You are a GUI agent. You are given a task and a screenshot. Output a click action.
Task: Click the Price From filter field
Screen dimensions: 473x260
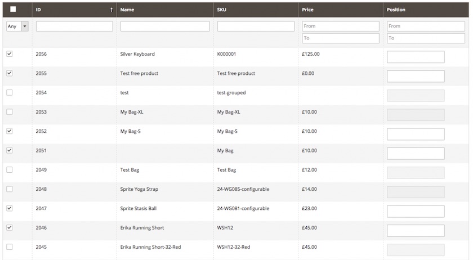(x=341, y=26)
